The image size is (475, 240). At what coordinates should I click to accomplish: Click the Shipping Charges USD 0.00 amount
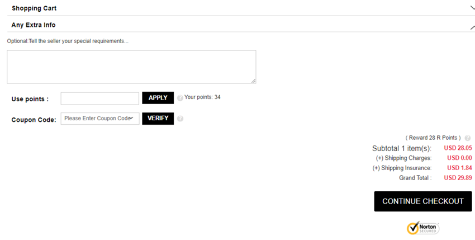[x=459, y=158]
